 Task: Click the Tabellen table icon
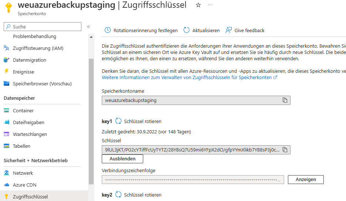(x=7, y=146)
